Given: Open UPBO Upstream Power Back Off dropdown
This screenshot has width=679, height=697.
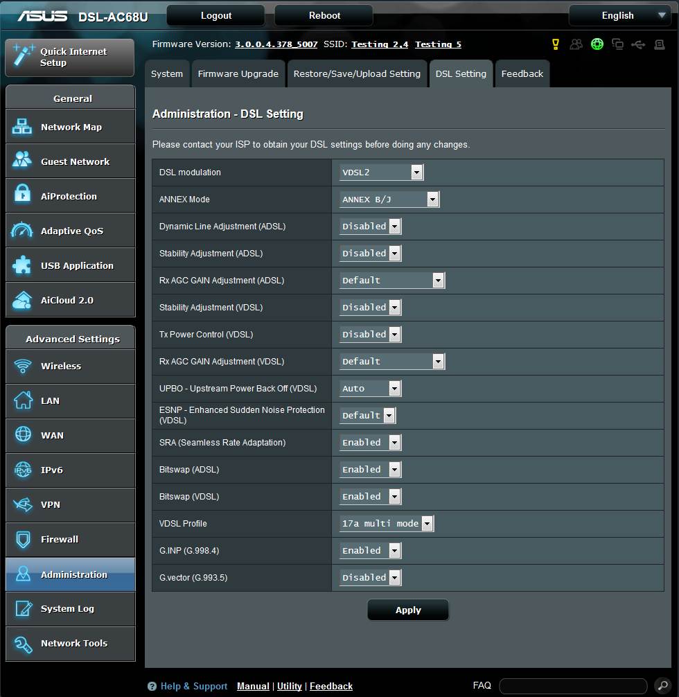Looking at the screenshot, I should [x=370, y=389].
